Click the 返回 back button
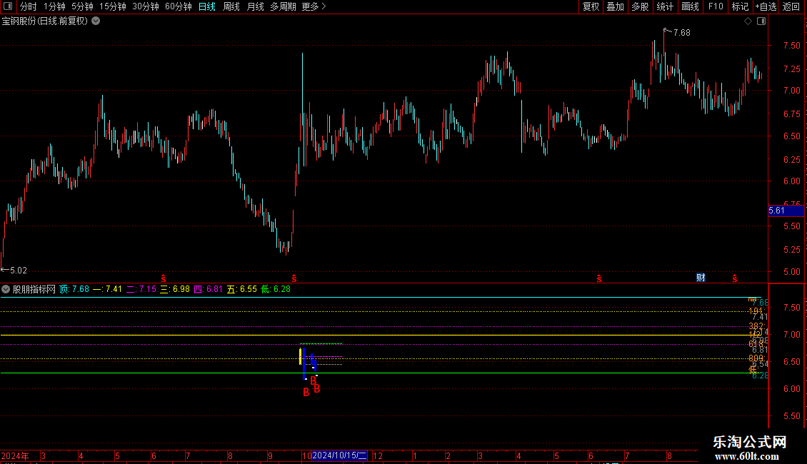807x464 pixels. tap(791, 6)
